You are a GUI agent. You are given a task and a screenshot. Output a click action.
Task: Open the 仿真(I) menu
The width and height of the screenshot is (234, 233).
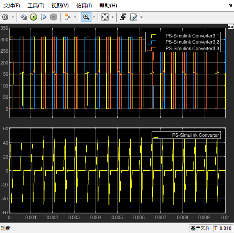tap(84, 6)
